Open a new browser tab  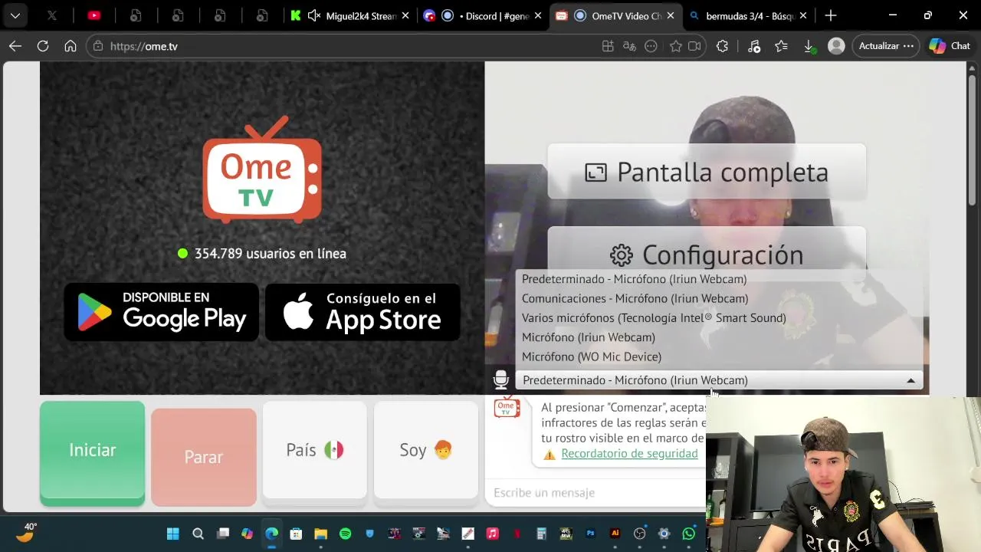tap(831, 15)
